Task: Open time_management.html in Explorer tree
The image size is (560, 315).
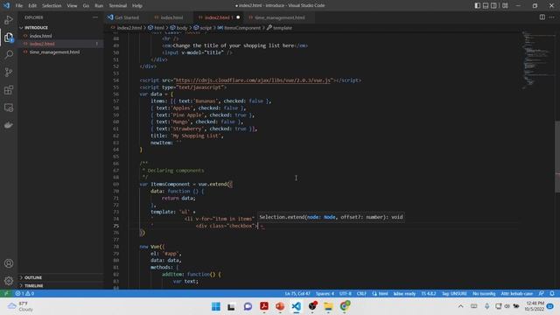Action: click(x=54, y=52)
